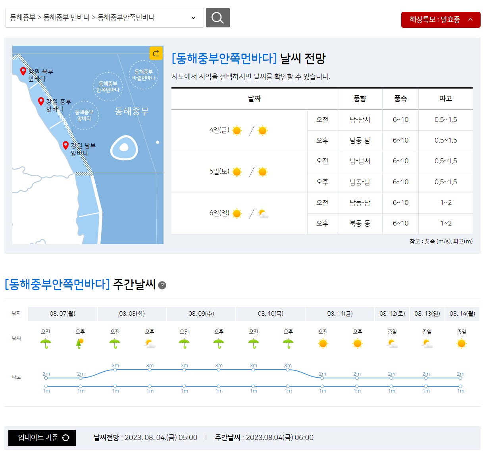
Task: Click the 풍향 column header
Action: pyautogui.click(x=360, y=99)
